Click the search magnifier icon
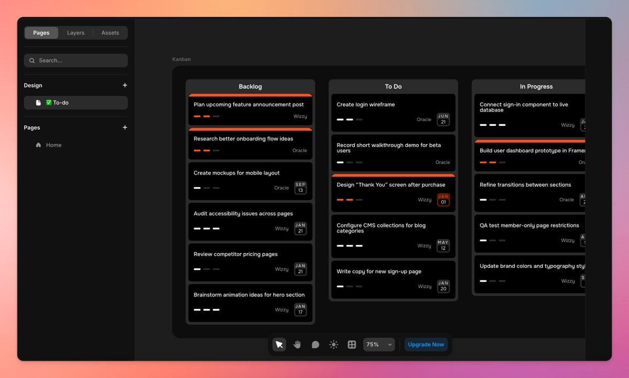The width and height of the screenshot is (629, 378). (32, 60)
